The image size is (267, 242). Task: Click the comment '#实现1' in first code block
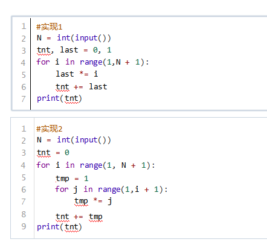coord(49,27)
